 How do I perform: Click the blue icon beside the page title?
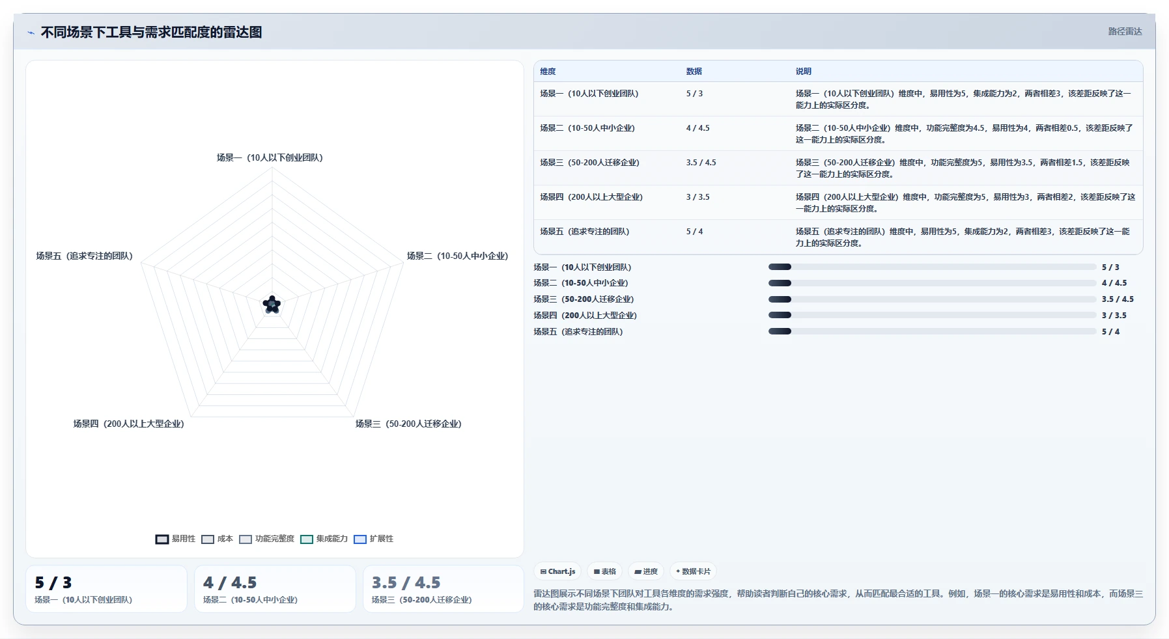coord(31,33)
